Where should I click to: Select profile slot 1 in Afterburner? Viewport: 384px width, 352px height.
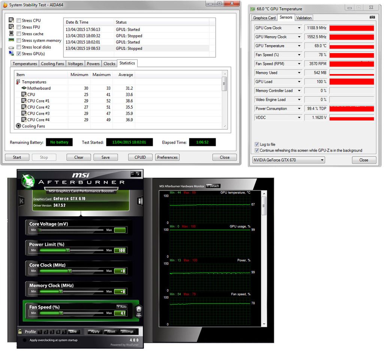tap(40, 331)
